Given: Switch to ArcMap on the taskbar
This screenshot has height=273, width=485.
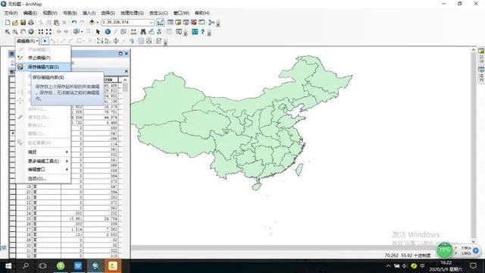Looking at the screenshot, I should [x=95, y=266].
